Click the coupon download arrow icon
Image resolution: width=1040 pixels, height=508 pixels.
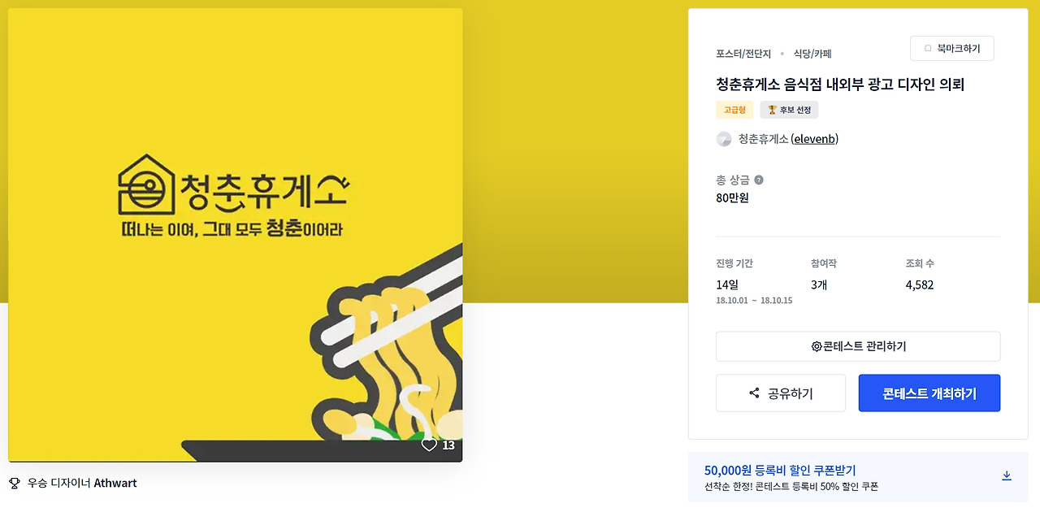1007,475
